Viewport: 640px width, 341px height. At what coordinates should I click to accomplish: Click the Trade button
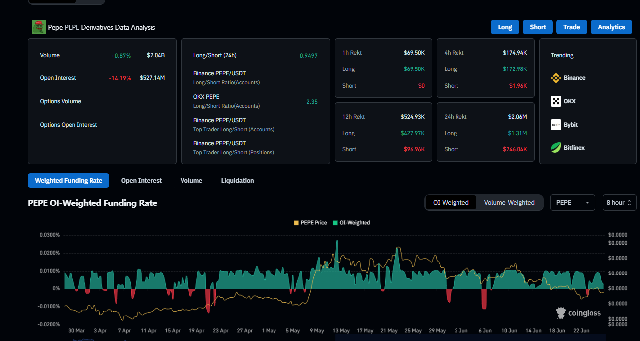(572, 27)
